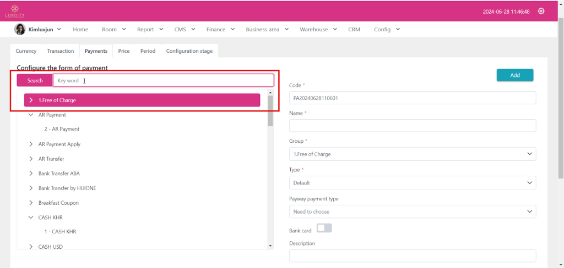Image resolution: width=564 pixels, height=268 pixels.
Task: Toggle the Bank card switch
Action: click(x=324, y=228)
